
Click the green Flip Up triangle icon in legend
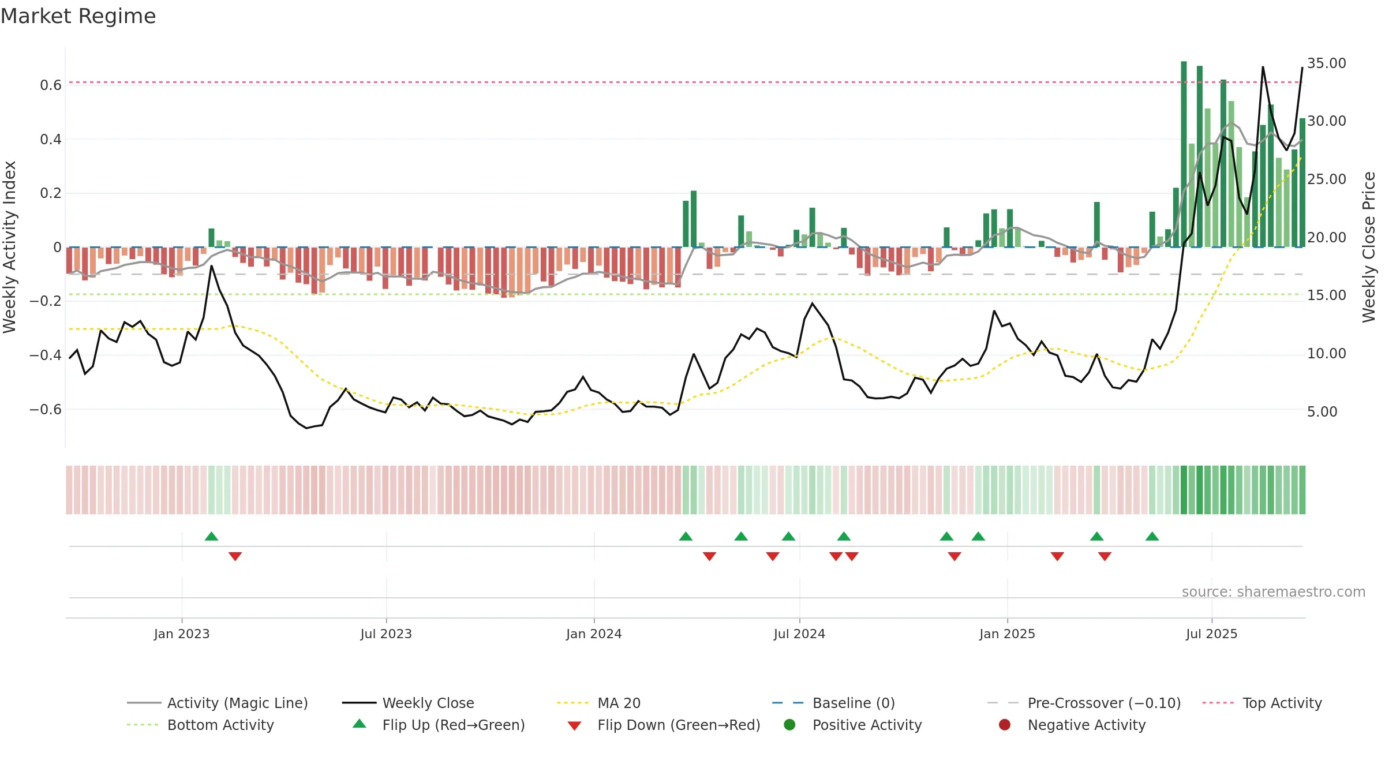coord(360,724)
